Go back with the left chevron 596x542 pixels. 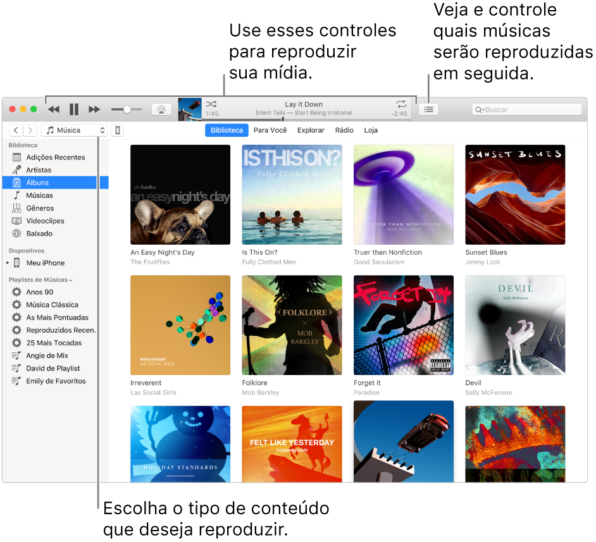[16, 130]
